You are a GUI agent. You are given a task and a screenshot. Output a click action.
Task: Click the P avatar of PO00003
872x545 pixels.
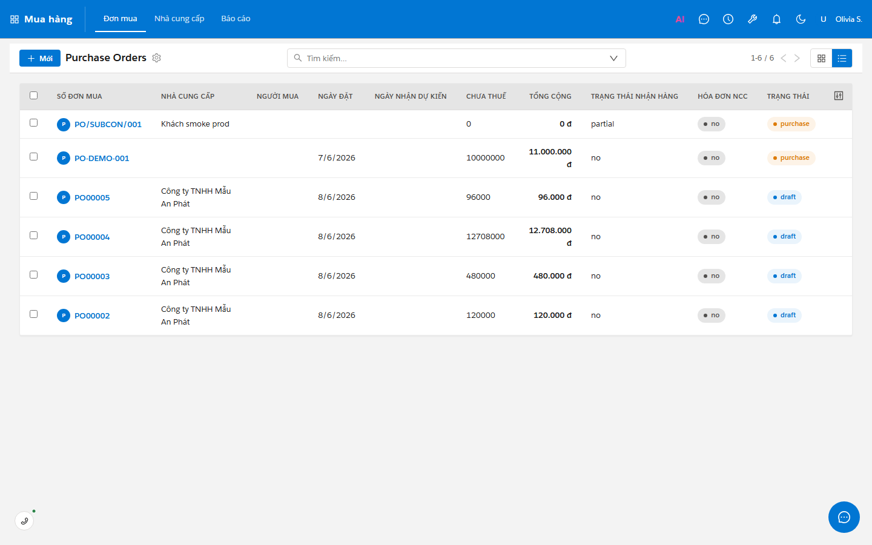pyautogui.click(x=64, y=276)
